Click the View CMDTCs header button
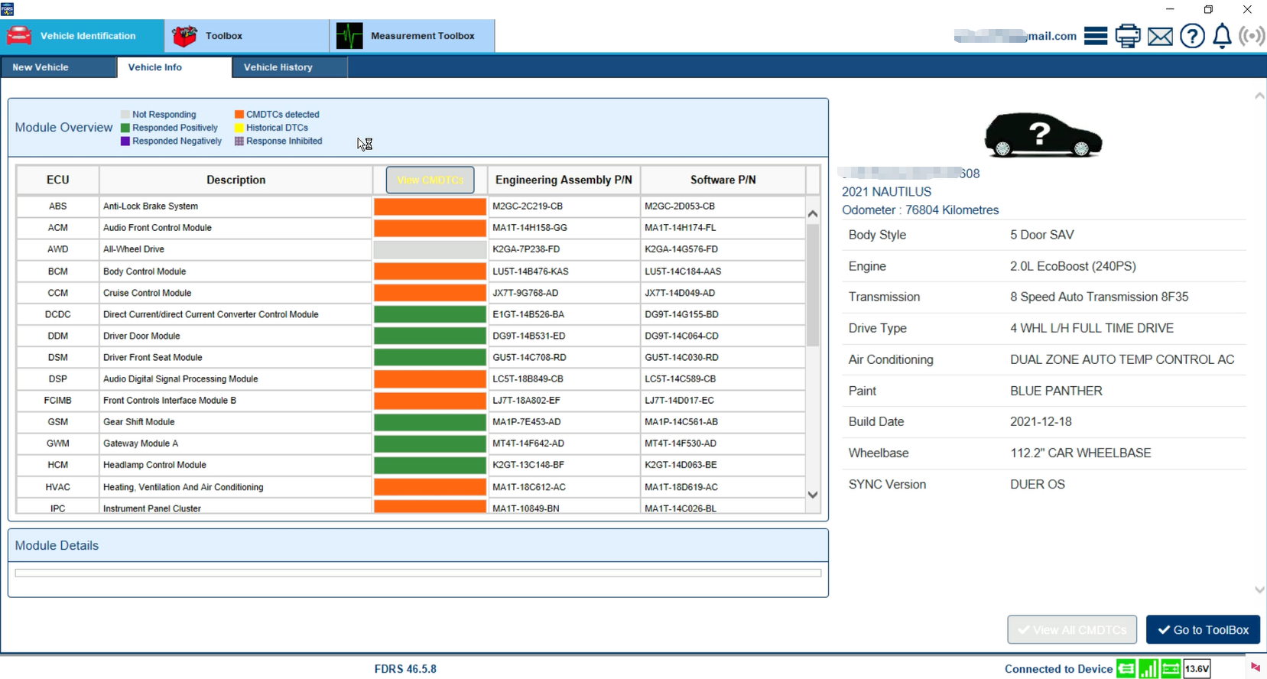 coord(430,180)
